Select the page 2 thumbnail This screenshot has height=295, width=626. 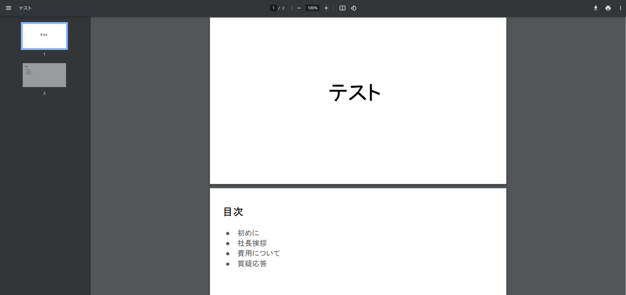[44, 75]
